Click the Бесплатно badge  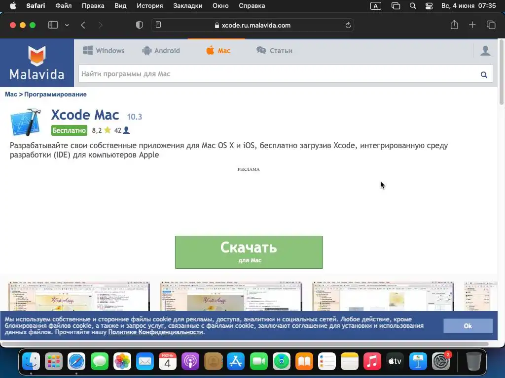pyautogui.click(x=69, y=130)
